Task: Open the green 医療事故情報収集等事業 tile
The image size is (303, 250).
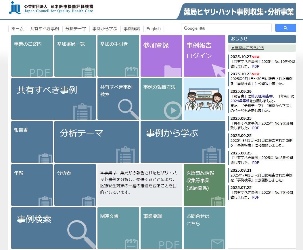Action: coord(204,185)
